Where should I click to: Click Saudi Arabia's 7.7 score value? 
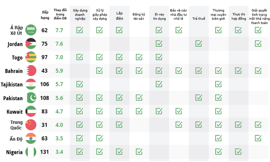point(59,30)
